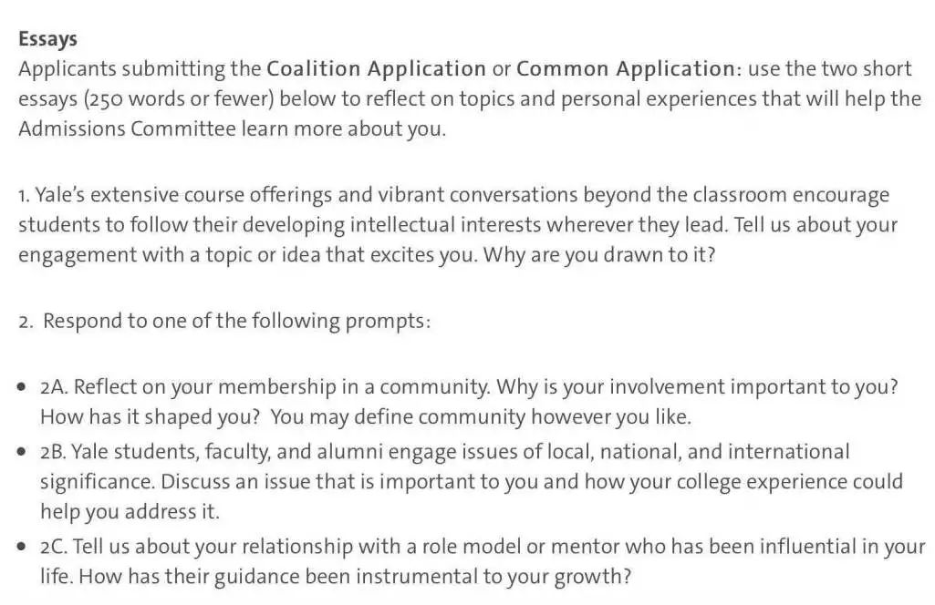The height and width of the screenshot is (605, 935).
Task: Click the bold "Essays" heading
Action: [47, 38]
